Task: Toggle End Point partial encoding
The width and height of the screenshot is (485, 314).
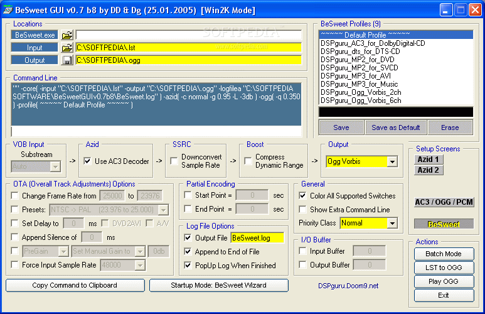Action: coord(188,209)
